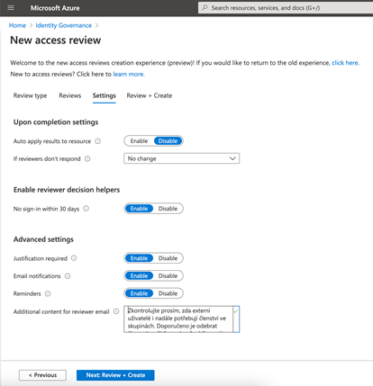The height and width of the screenshot is (386, 373).
Task: Open the hamburger portal menu
Action: click(11, 8)
